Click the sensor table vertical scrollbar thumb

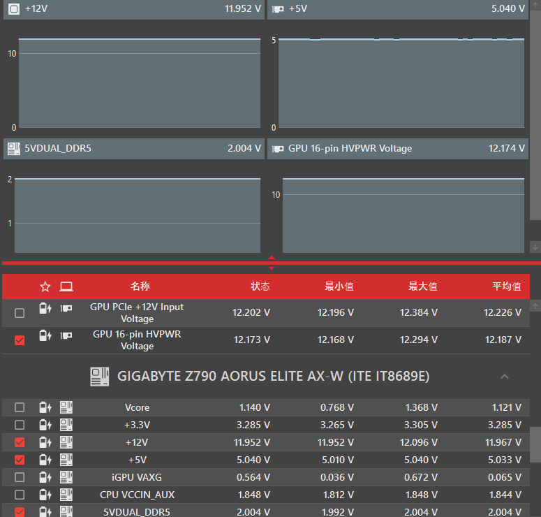535,444
